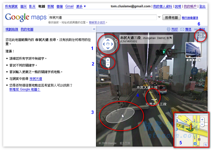This screenshot has height=150, width=211.
Task: Open the 我的地圖 tab
Action: pos(27,29)
